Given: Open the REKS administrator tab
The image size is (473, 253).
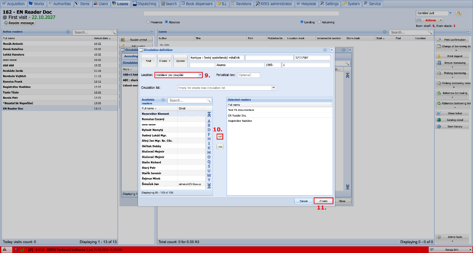Looking at the screenshot, I should (x=274, y=4).
